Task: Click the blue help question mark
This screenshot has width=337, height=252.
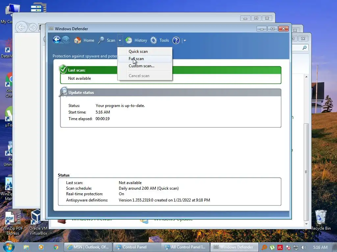Action: pyautogui.click(x=176, y=40)
